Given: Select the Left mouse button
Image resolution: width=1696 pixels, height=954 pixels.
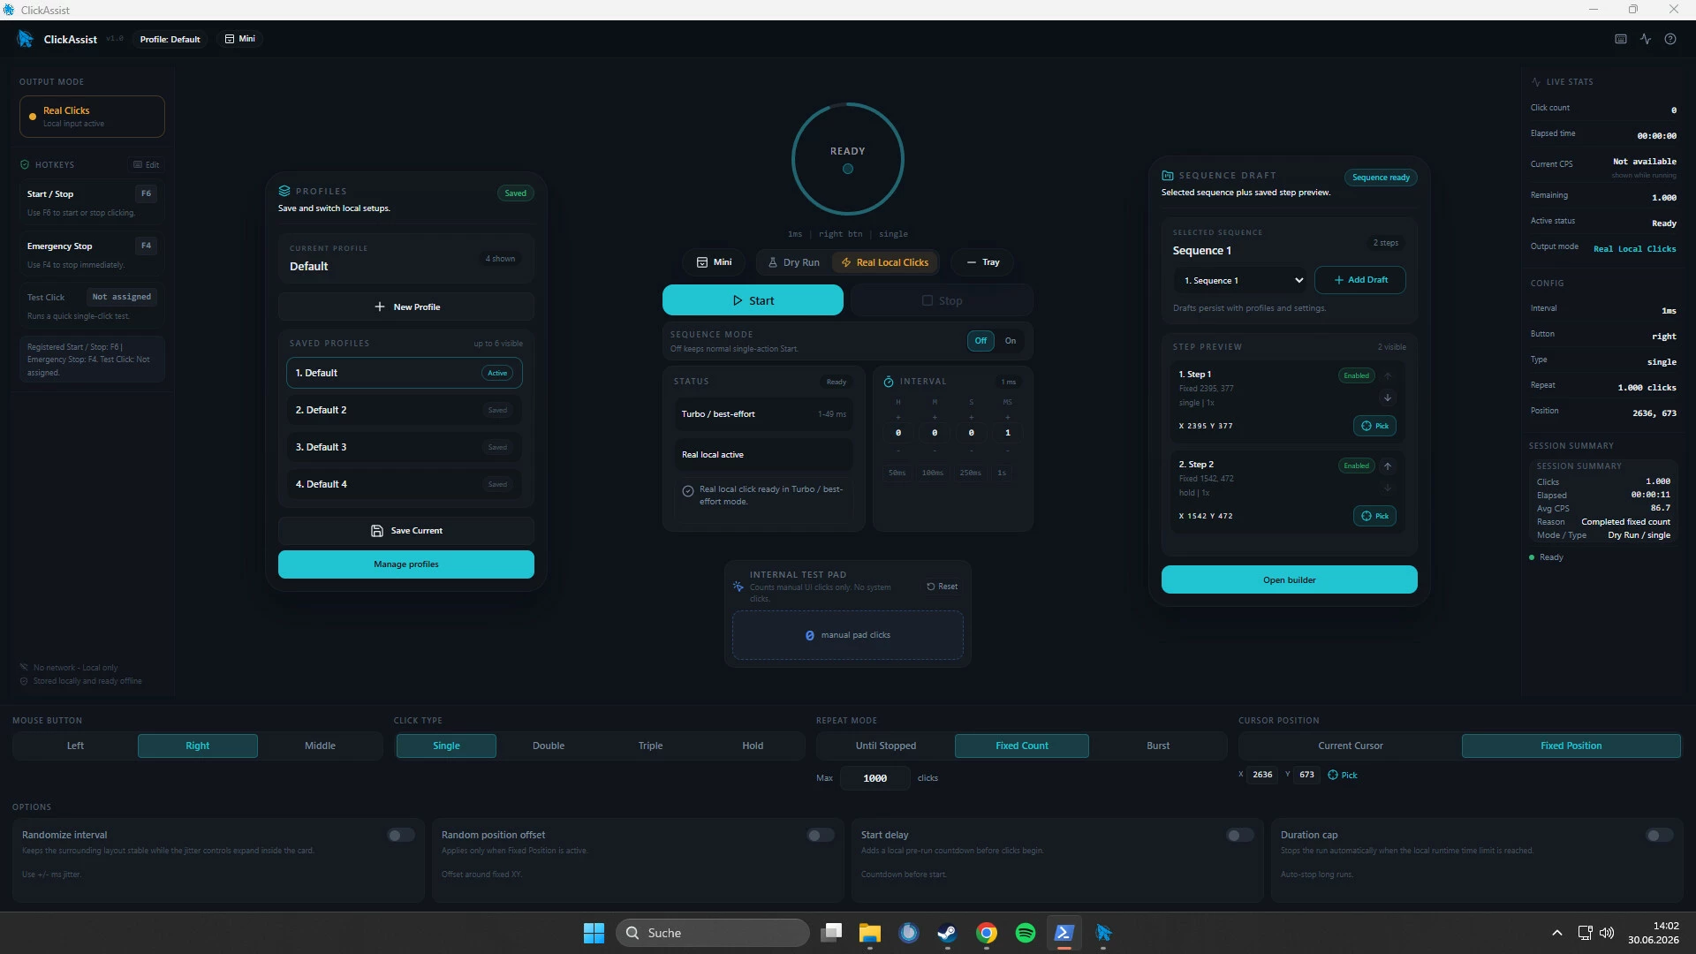Looking at the screenshot, I should pos(75,746).
